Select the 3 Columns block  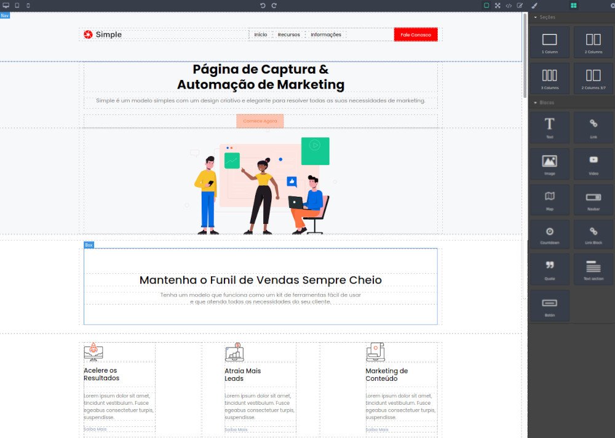[549, 78]
